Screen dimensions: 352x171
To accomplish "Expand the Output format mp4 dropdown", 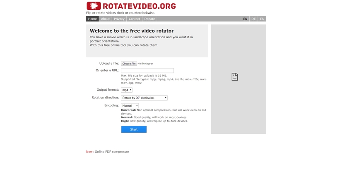I will click(x=126, y=90).
